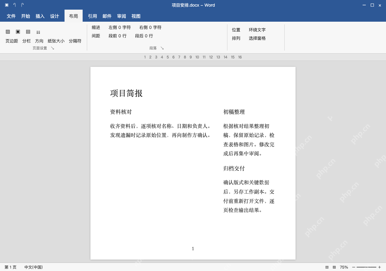Zoom in with the plus button
This screenshot has height=271, width=386.
pyautogui.click(x=379, y=267)
